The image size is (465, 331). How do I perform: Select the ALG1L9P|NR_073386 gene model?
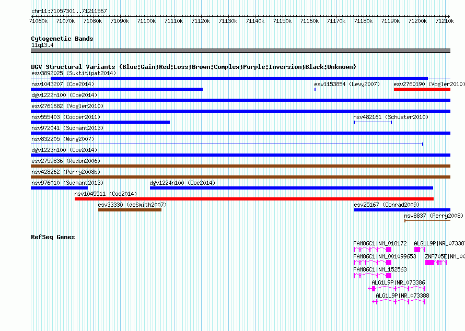tap(398, 288)
